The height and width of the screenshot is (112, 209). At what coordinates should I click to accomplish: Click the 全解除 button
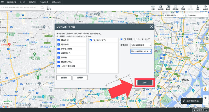[x=80, y=78]
